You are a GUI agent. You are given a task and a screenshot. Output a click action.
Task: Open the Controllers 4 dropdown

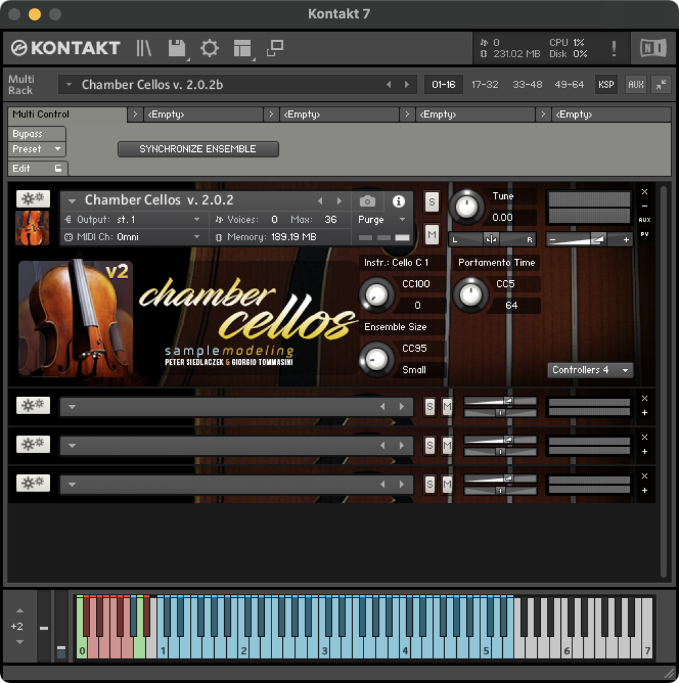tap(590, 370)
